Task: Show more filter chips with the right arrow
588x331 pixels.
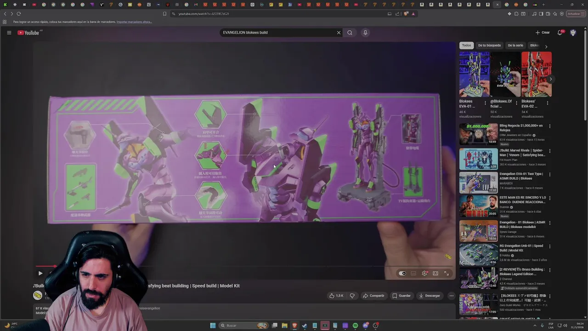Action: pyautogui.click(x=546, y=46)
